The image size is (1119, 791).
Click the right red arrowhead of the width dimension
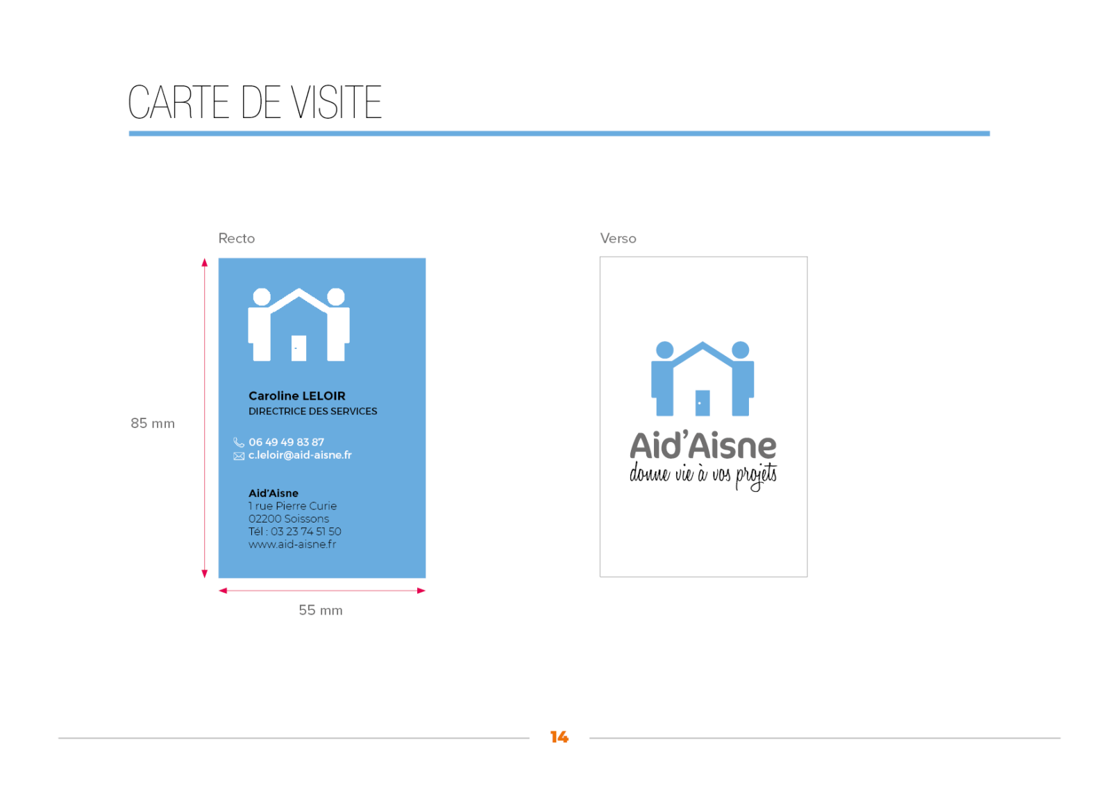coord(421,591)
